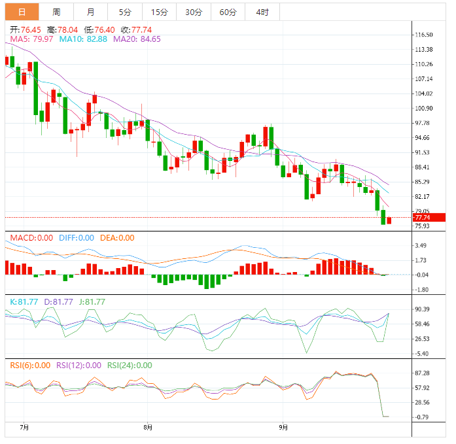Click the 7月 date axis marker
This screenshot has width=456, height=444.
click(24, 428)
